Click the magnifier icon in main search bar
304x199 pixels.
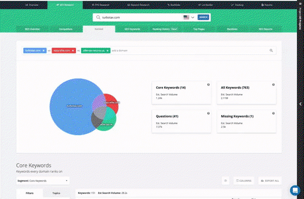point(98,17)
